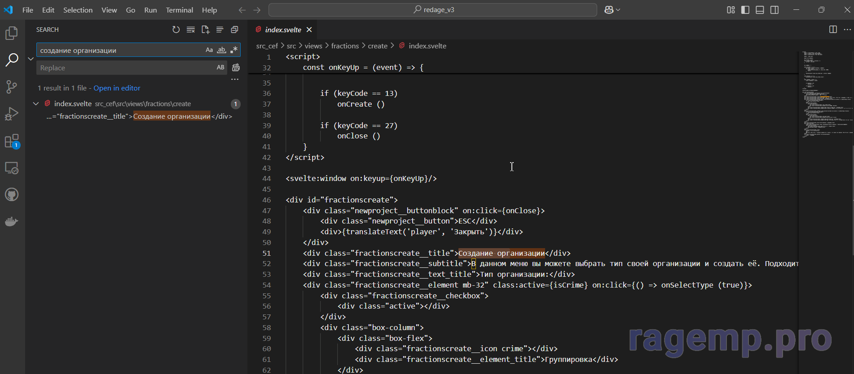Image resolution: width=854 pixels, height=374 pixels.
Task: Collapse the index.svelte search result group
Action: [36, 104]
